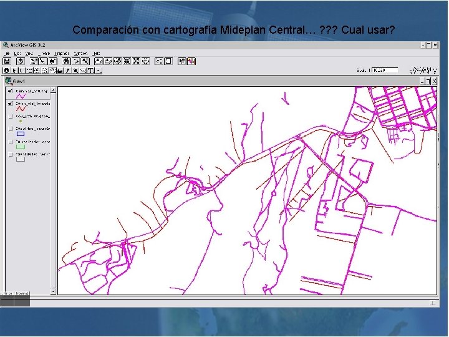Check the green point theme checkbox
The width and height of the screenshot is (449, 337).
tap(11, 116)
